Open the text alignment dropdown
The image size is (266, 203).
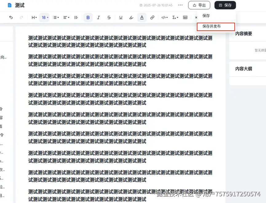(x=66, y=18)
